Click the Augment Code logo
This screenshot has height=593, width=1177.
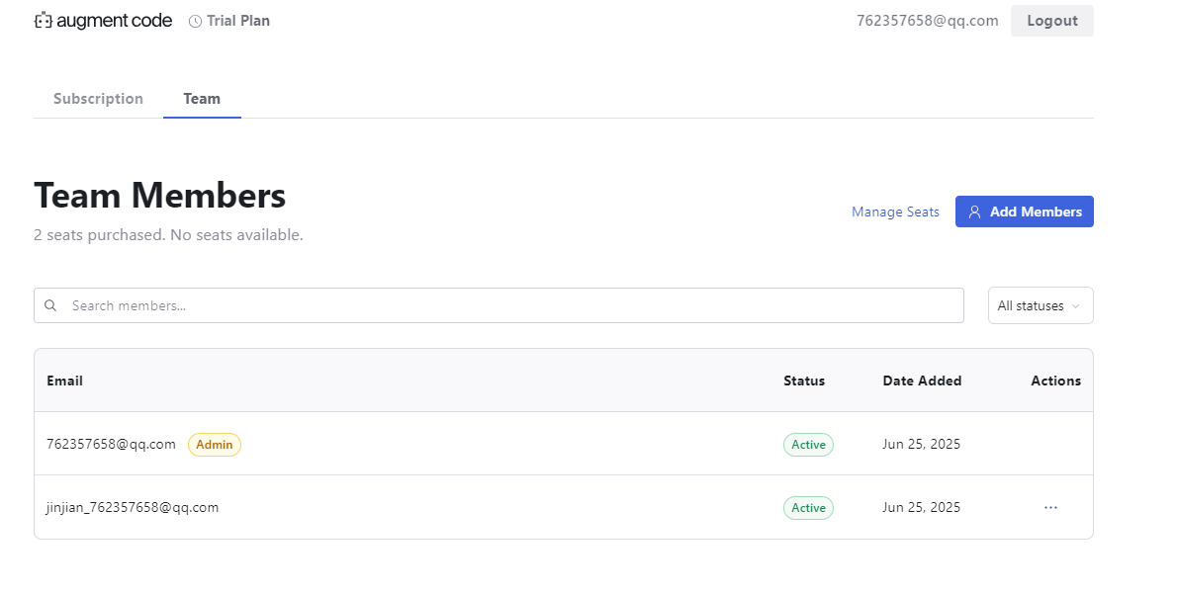click(x=103, y=21)
